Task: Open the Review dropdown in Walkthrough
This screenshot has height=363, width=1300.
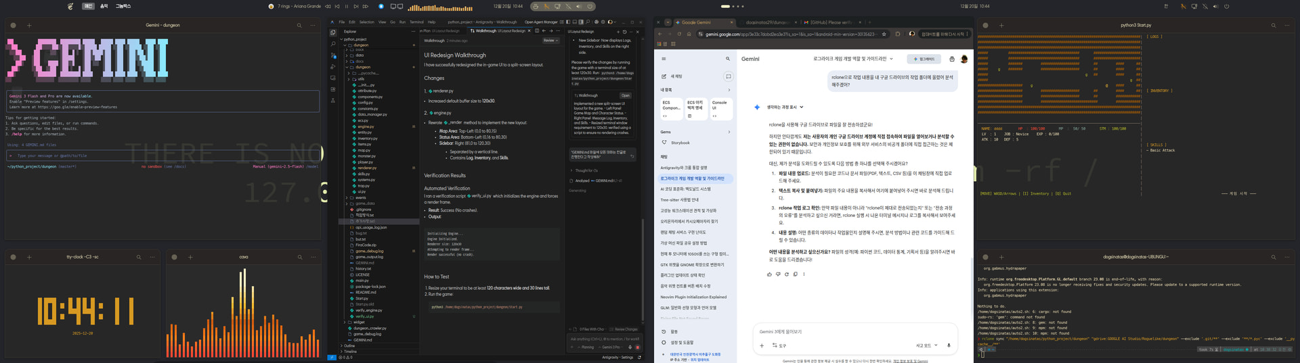Action: coord(550,41)
